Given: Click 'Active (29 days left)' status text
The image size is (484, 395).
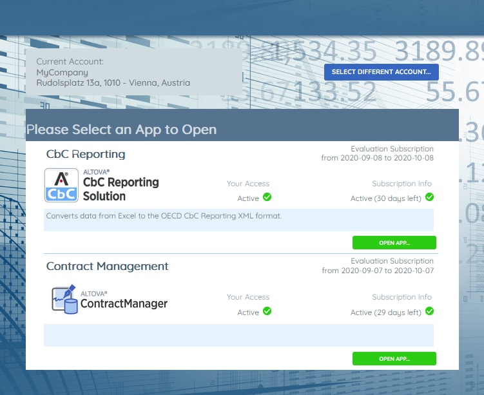Looking at the screenshot, I should pyautogui.click(x=386, y=313).
